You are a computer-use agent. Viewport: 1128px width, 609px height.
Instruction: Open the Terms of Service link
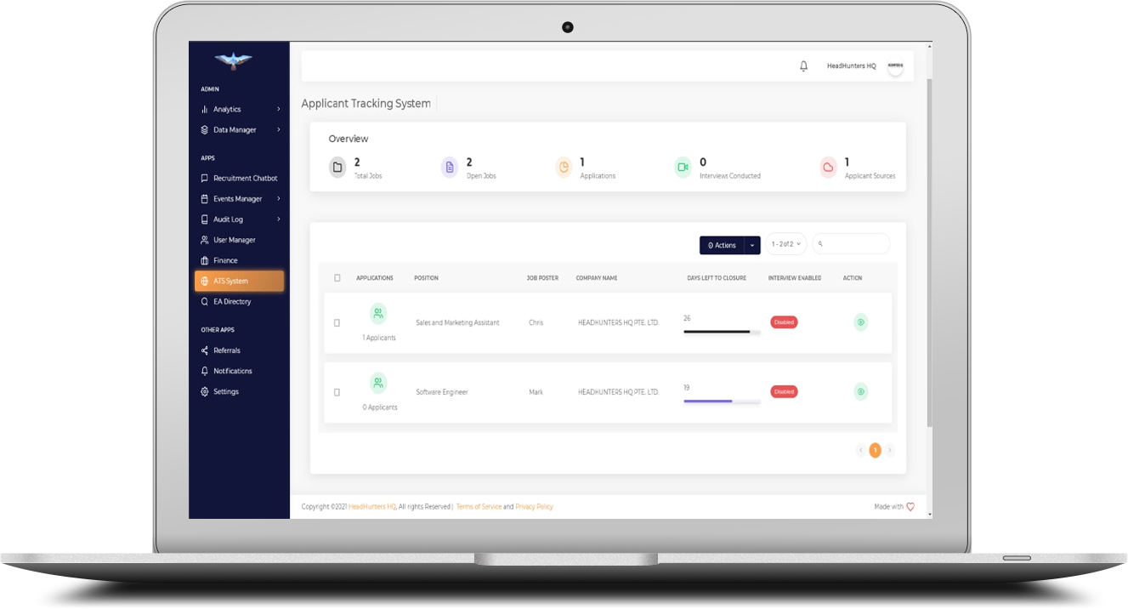pos(479,507)
